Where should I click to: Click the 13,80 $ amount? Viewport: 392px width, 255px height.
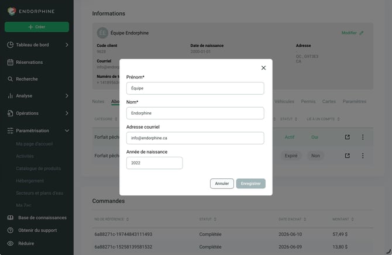tap(340, 247)
